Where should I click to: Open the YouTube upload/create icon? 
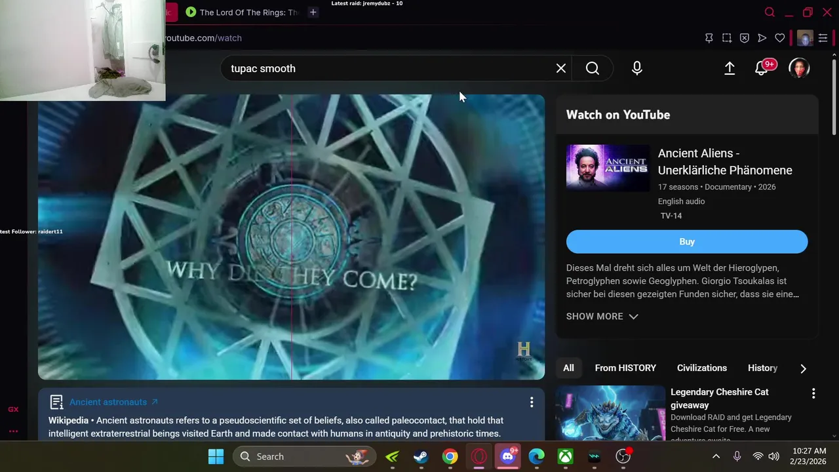tap(730, 68)
